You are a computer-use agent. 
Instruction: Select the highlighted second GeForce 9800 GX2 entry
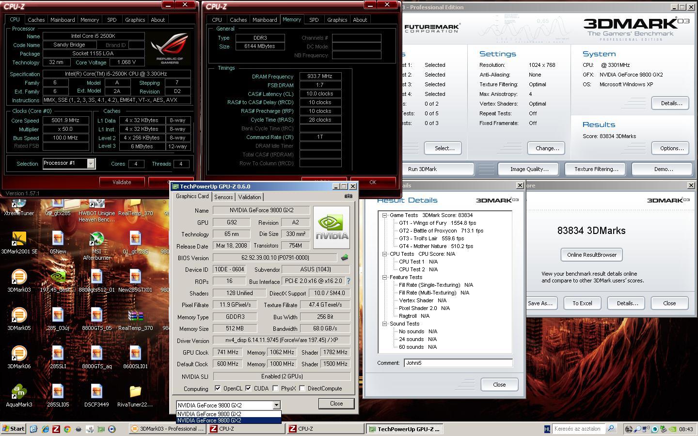click(228, 420)
